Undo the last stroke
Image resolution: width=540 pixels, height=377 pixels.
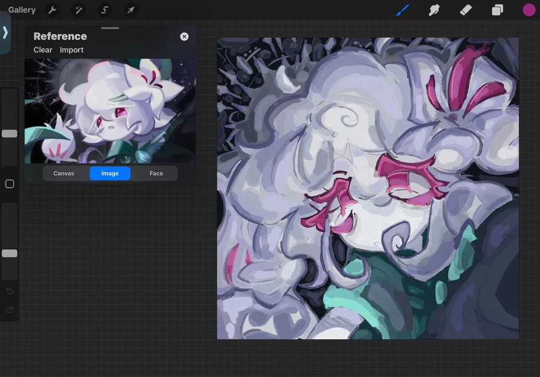coord(10,291)
